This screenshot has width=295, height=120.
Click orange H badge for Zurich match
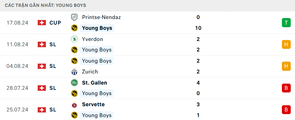(286, 66)
